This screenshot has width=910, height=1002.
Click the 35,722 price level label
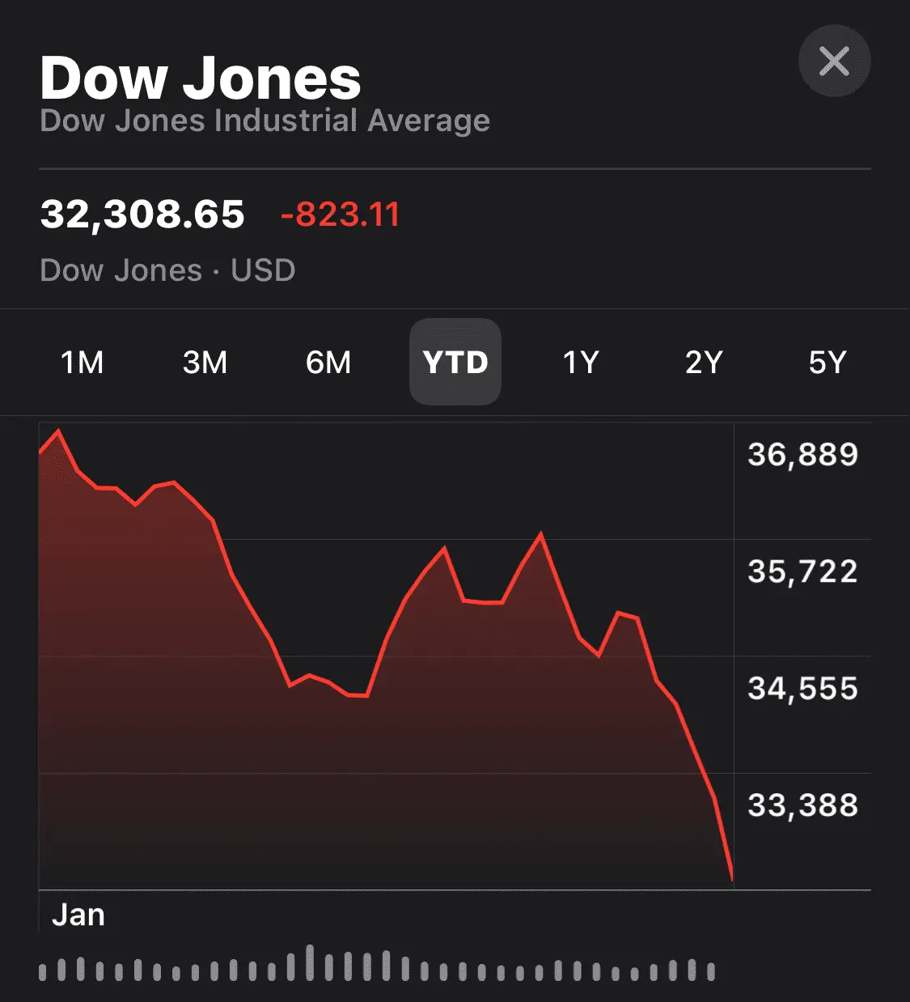coord(802,572)
